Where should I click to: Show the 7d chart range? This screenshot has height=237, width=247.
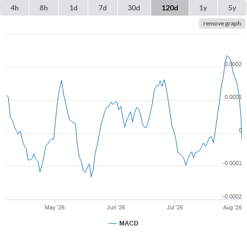[103, 8]
